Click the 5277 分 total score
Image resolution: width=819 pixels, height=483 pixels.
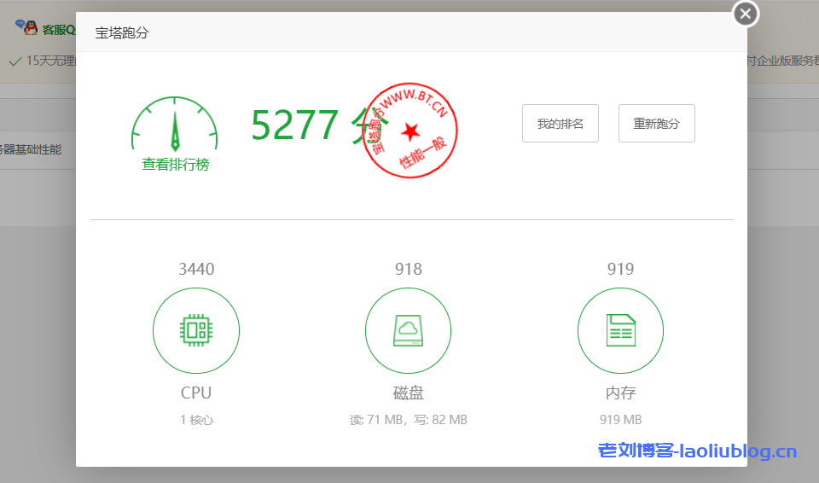coord(320,125)
